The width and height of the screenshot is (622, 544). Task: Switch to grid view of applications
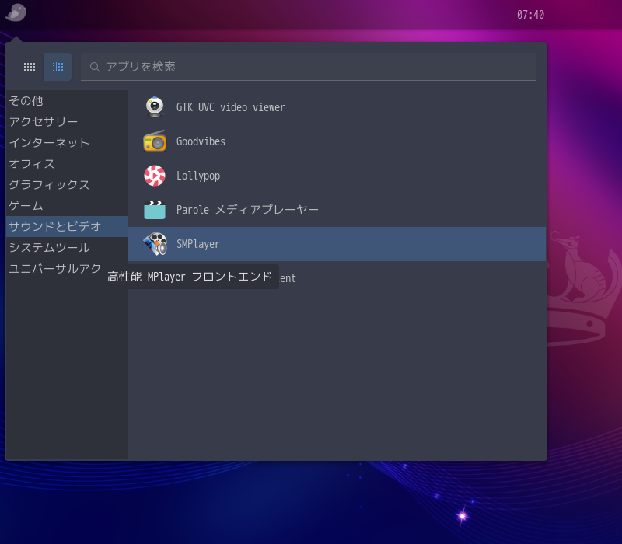(30, 67)
